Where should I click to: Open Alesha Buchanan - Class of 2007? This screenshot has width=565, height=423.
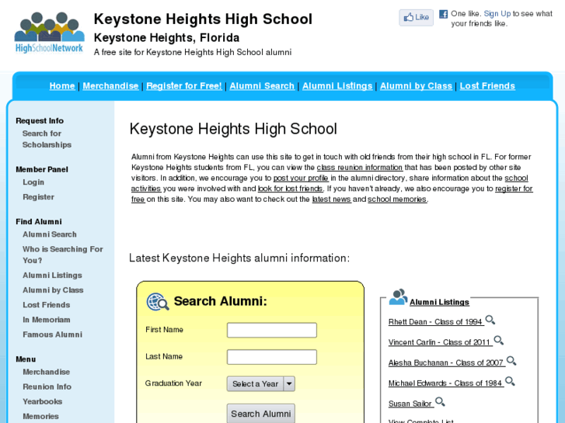446,363
